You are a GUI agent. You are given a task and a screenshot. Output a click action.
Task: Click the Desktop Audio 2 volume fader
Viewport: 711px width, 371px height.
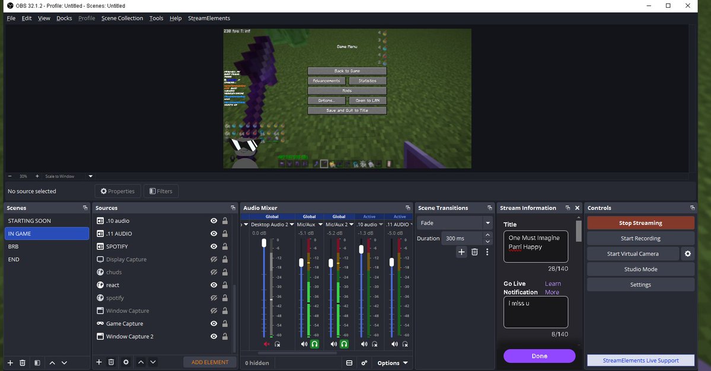(x=264, y=243)
